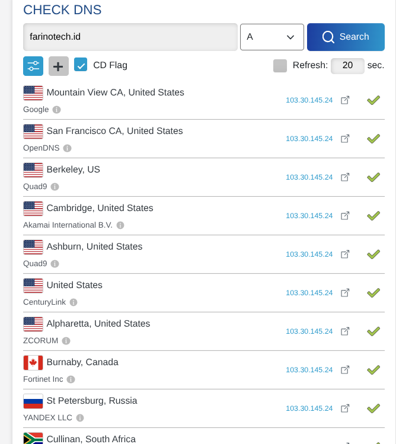Click IP address link for St Petersburg Russia

(309, 408)
